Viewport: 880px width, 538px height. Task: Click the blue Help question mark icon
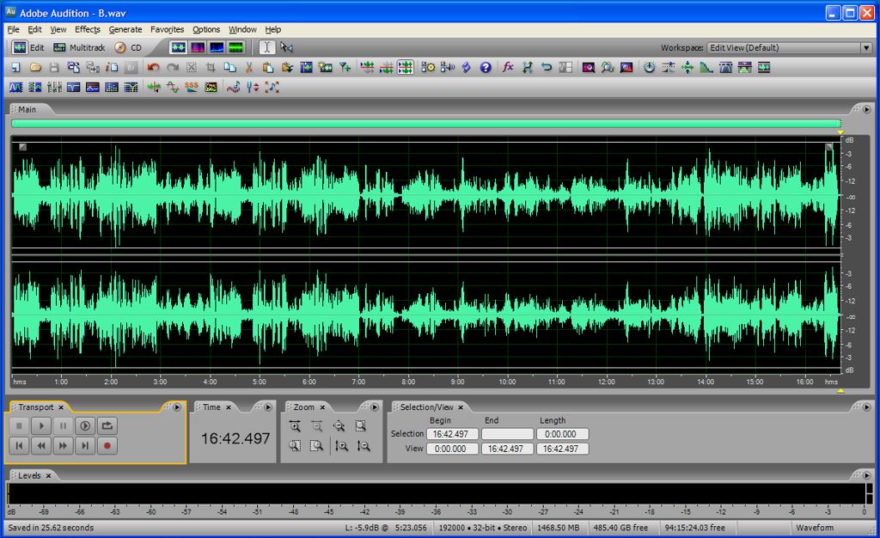(x=486, y=67)
